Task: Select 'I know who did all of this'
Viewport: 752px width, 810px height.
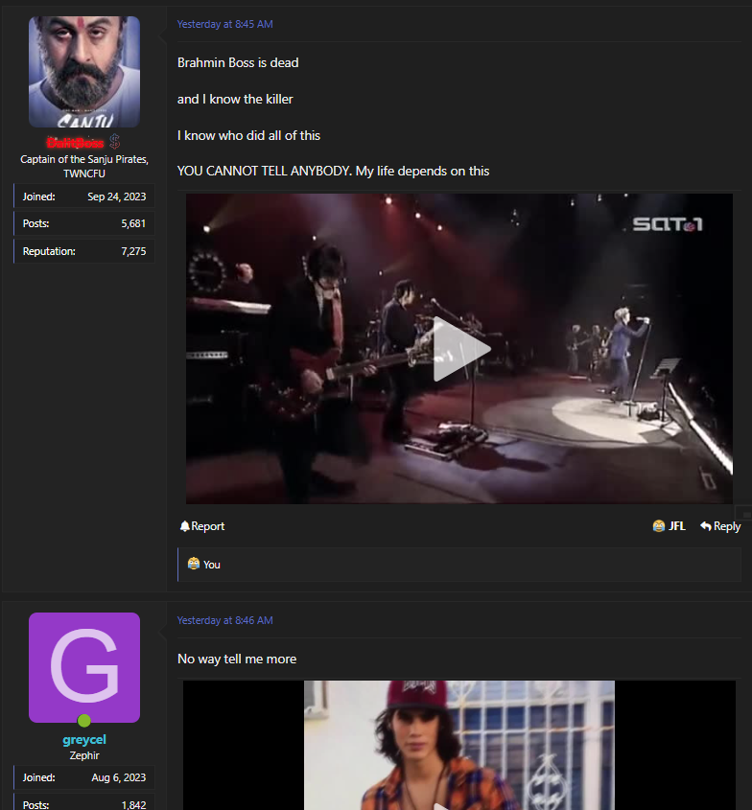Action: 248,136
